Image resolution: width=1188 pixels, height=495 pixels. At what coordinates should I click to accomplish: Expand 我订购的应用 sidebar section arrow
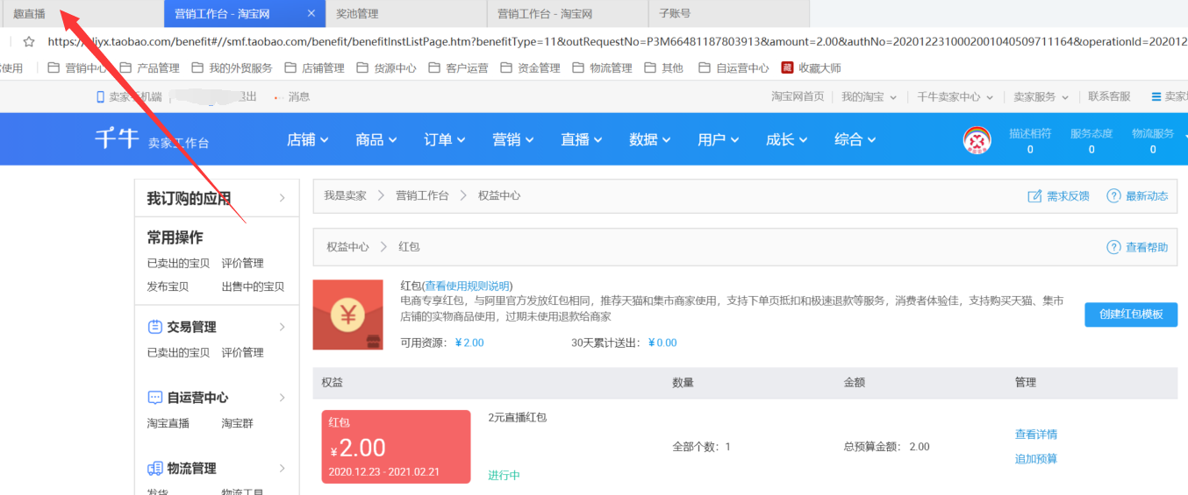point(283,198)
